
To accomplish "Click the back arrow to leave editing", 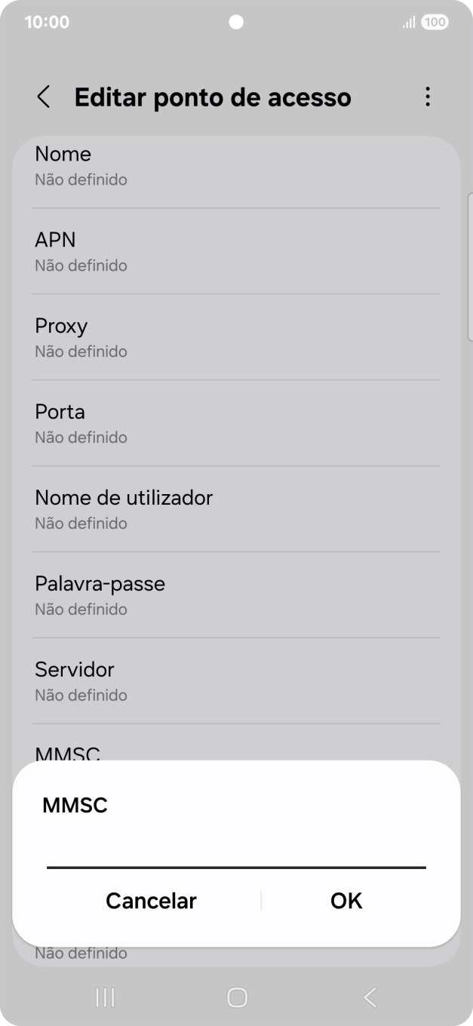I will coord(43,97).
